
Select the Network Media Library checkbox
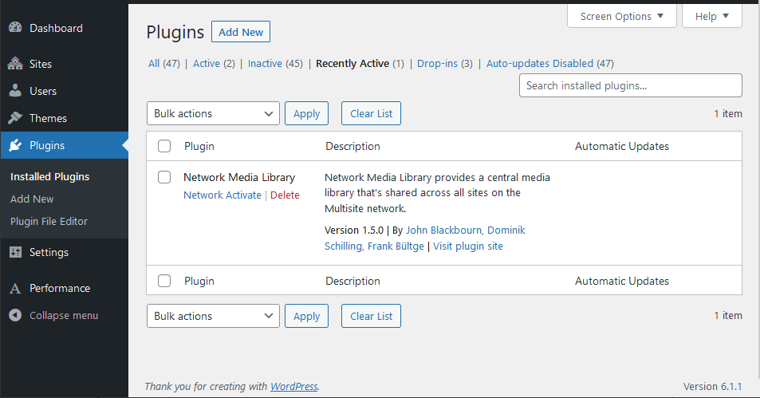click(x=164, y=177)
